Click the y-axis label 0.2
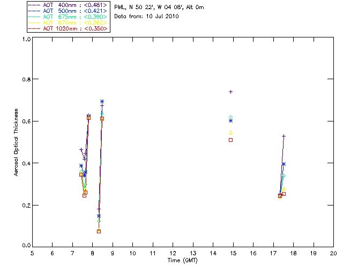Screen dimensions: 343x274 coord(26,205)
